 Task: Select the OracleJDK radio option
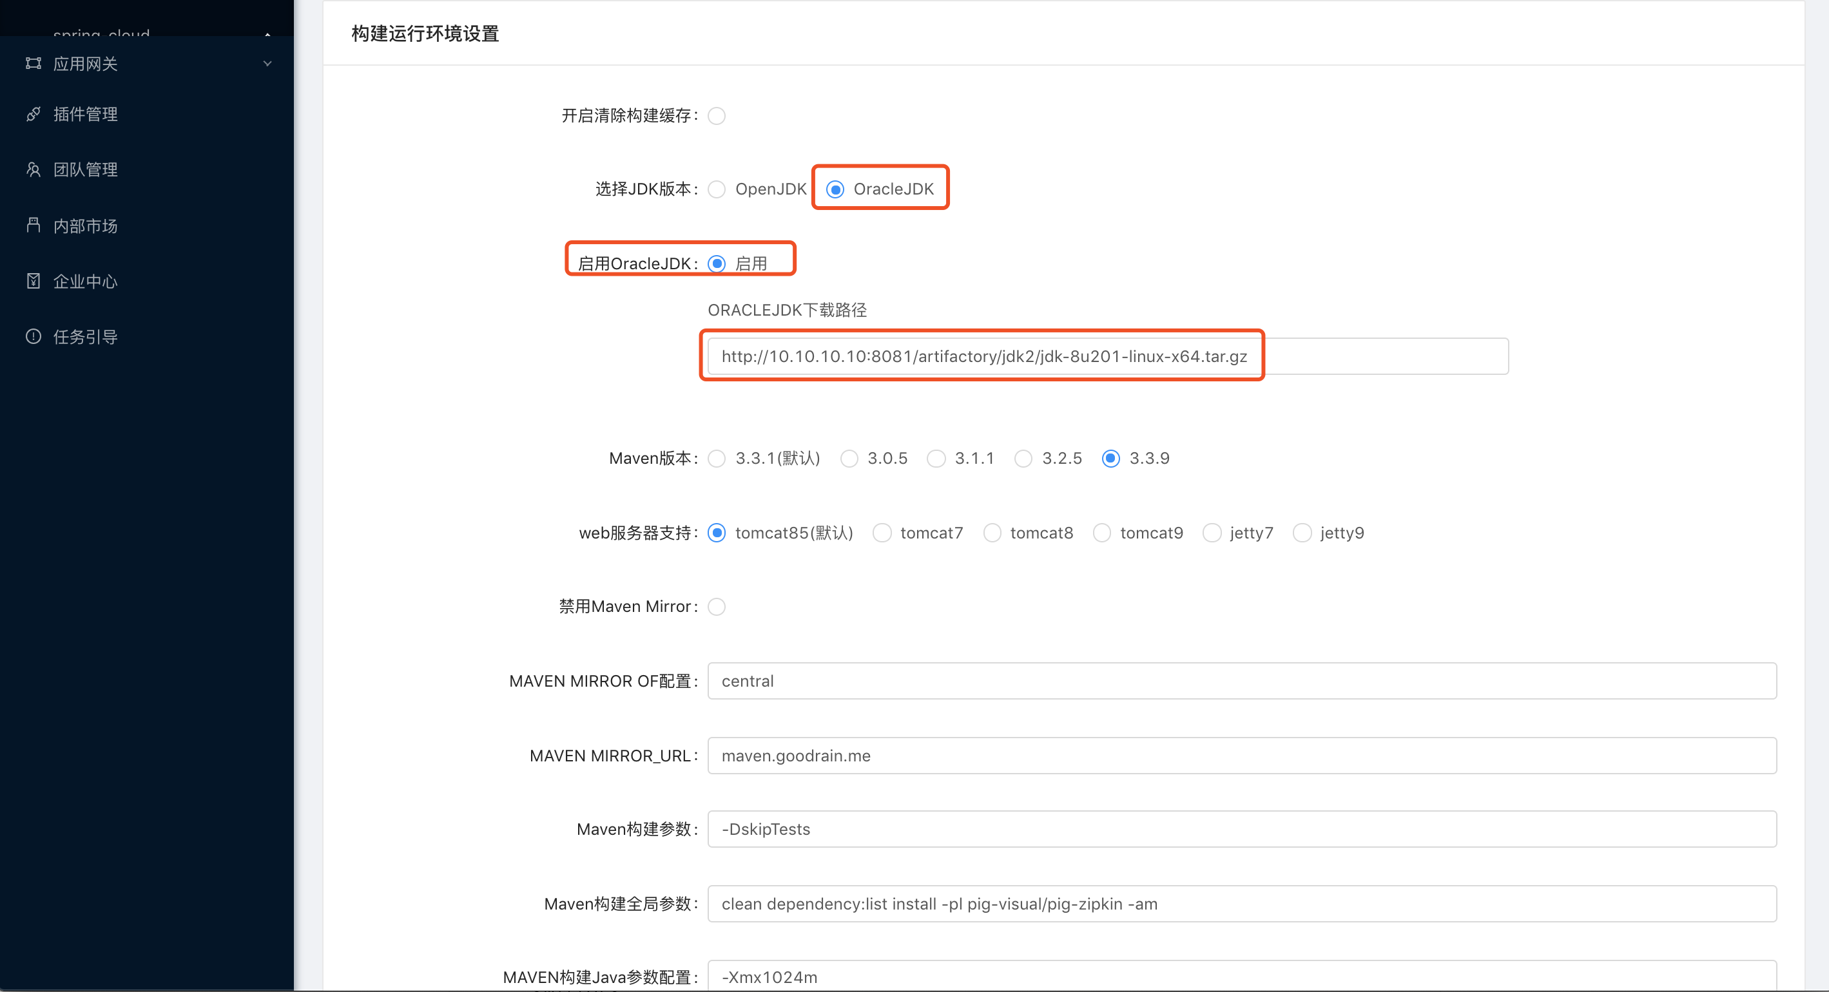[x=836, y=189]
